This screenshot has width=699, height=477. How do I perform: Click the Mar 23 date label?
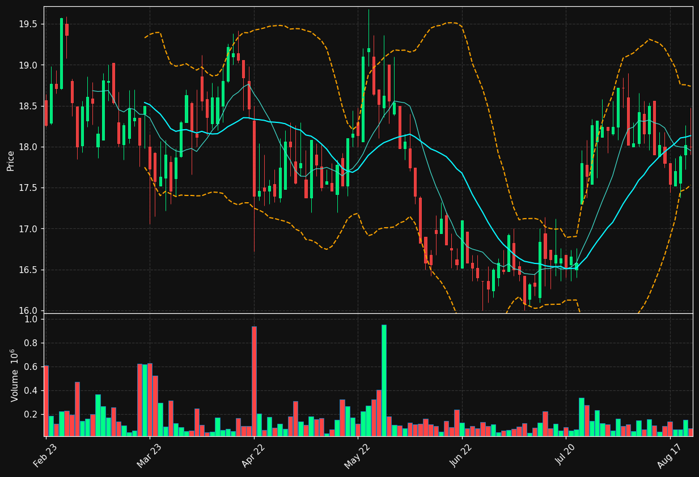[x=149, y=456]
